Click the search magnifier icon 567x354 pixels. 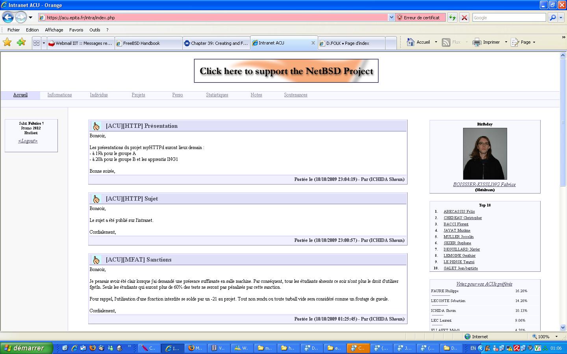(553, 17)
